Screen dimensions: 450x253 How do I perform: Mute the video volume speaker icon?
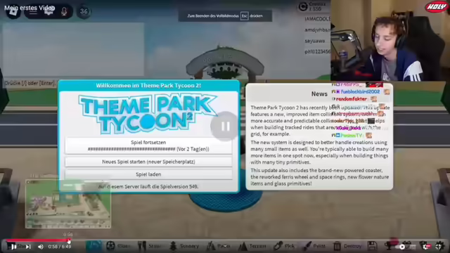coord(41,247)
